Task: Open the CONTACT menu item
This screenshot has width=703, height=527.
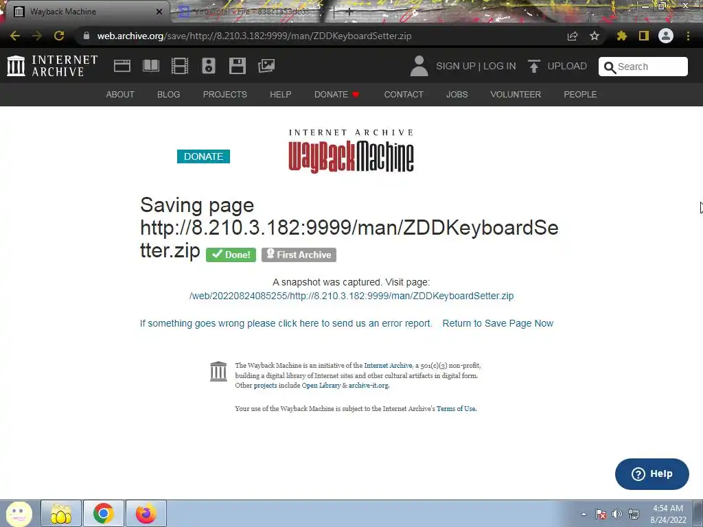Action: click(x=404, y=95)
